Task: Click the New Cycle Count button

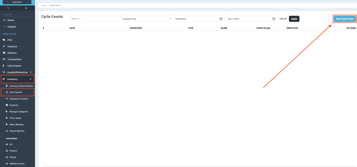Action: [345, 19]
